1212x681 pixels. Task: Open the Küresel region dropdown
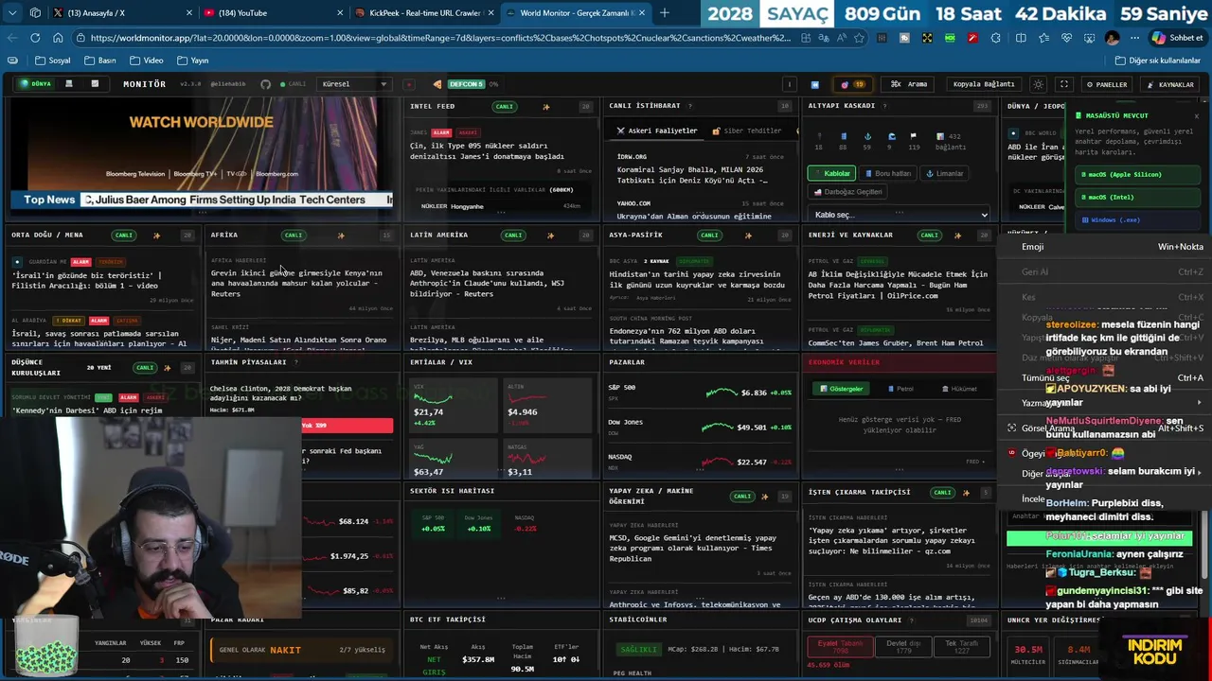pos(354,84)
